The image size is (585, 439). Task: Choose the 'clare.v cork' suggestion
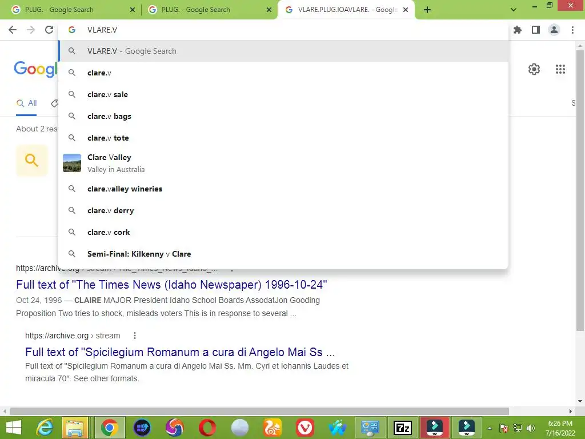[x=283, y=232]
